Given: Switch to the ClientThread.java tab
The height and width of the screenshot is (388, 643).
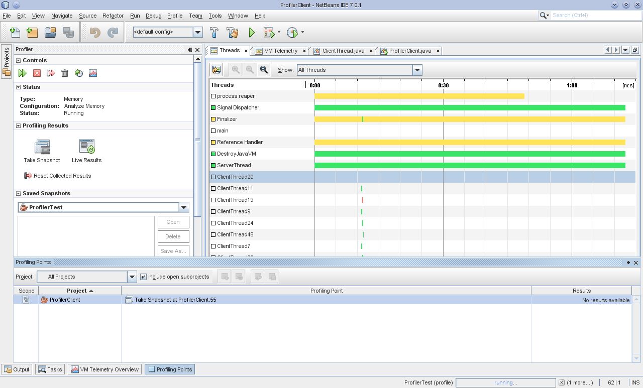Looking at the screenshot, I should [x=343, y=51].
